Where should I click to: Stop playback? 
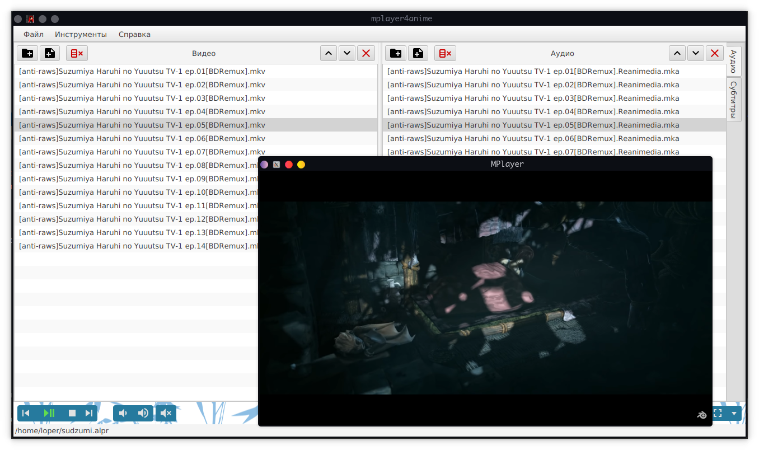[x=72, y=413]
